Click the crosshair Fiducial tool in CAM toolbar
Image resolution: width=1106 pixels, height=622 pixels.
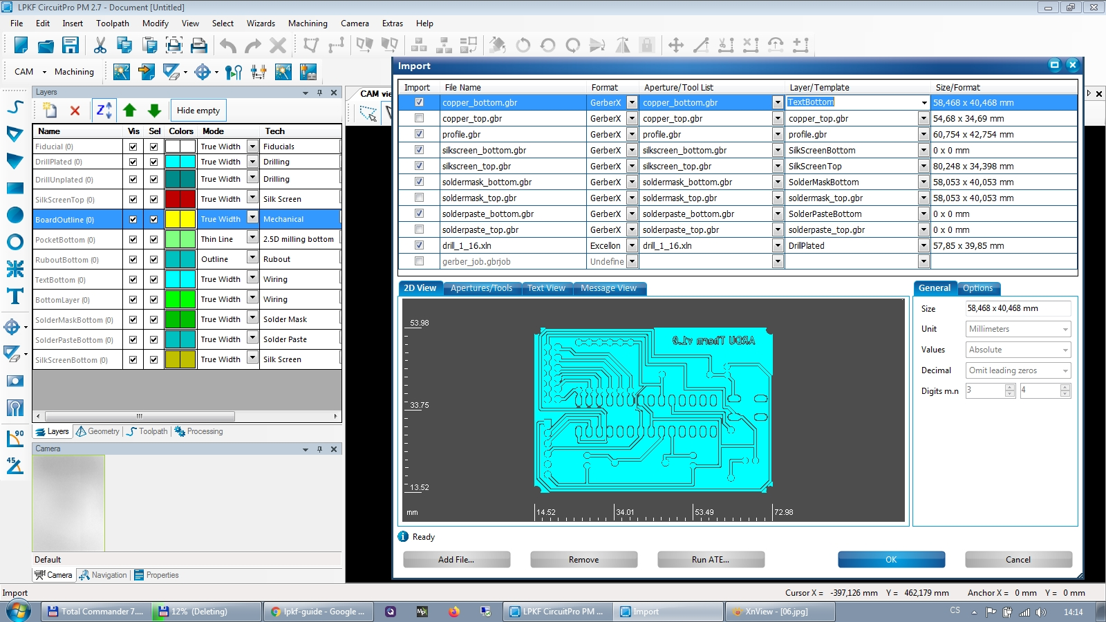click(203, 71)
